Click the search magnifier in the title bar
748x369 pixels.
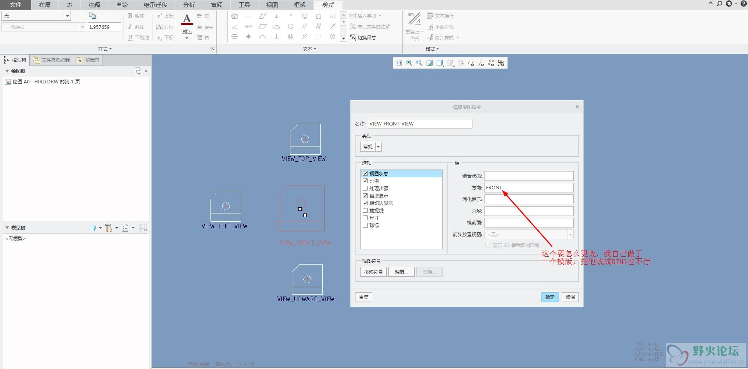(720, 4)
